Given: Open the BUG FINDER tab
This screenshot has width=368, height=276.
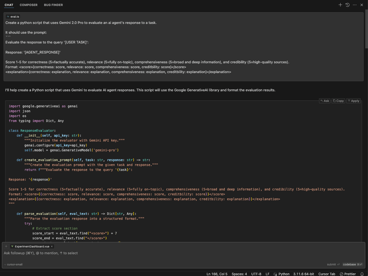Looking at the screenshot, I should tap(53, 5).
